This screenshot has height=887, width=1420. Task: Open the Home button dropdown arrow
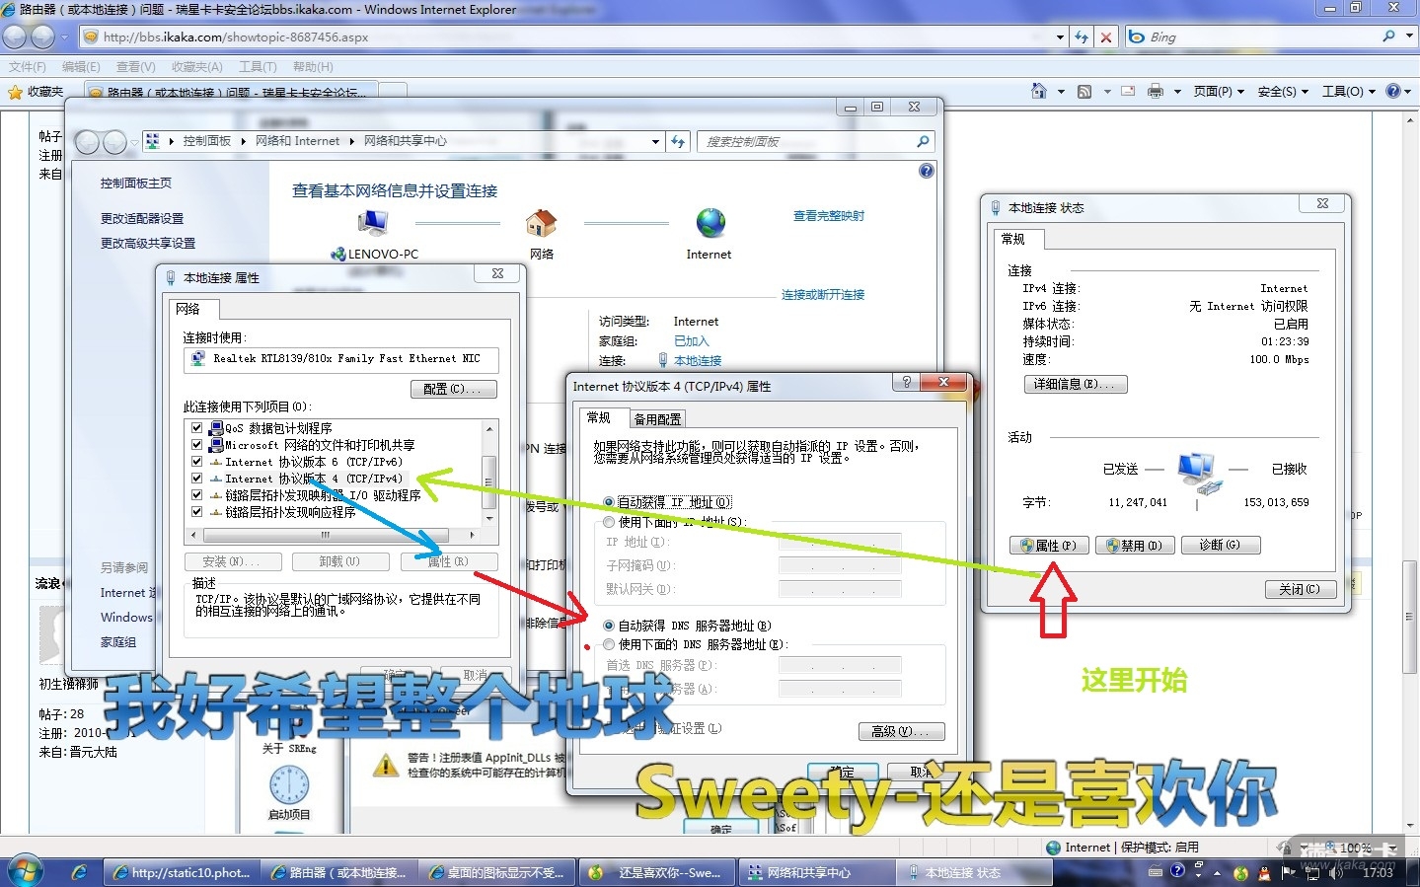(x=1061, y=92)
